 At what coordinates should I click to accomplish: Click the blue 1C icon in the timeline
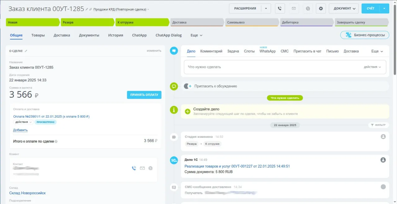(x=174, y=160)
